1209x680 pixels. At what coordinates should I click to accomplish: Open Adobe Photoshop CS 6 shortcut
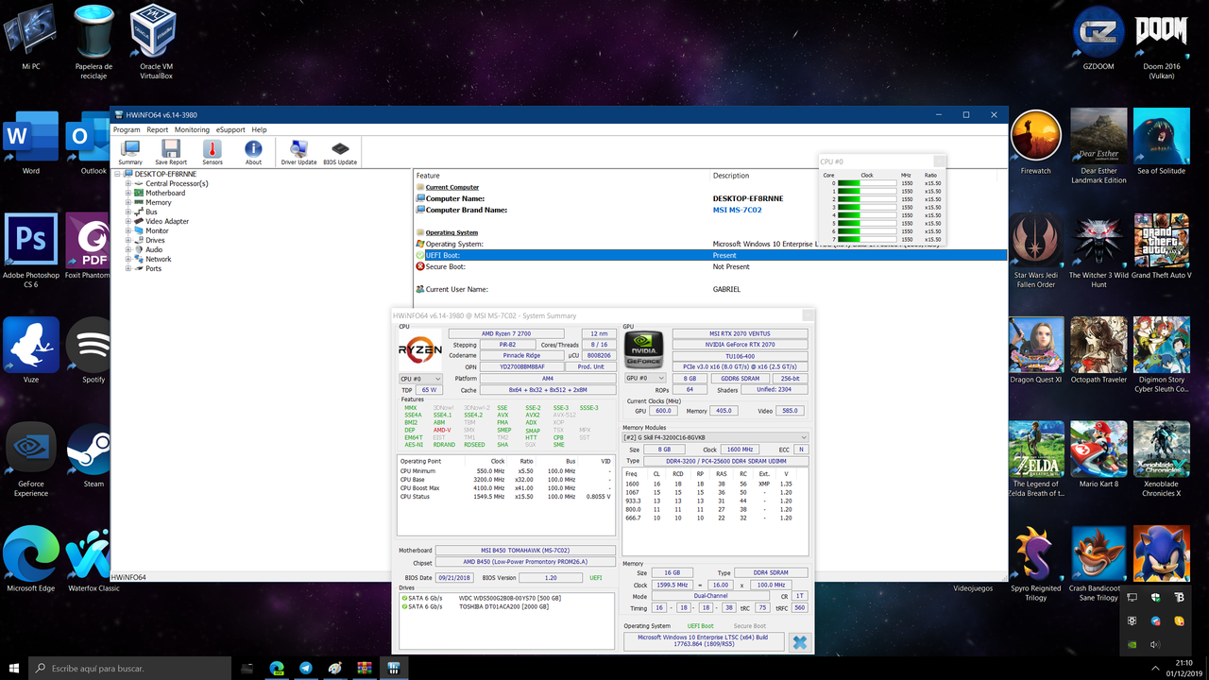click(31, 250)
